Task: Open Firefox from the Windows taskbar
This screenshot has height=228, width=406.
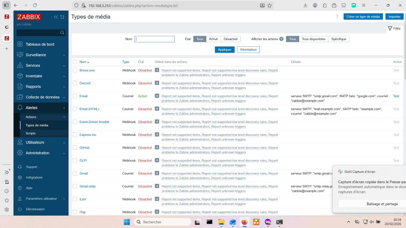Action: (x=244, y=222)
